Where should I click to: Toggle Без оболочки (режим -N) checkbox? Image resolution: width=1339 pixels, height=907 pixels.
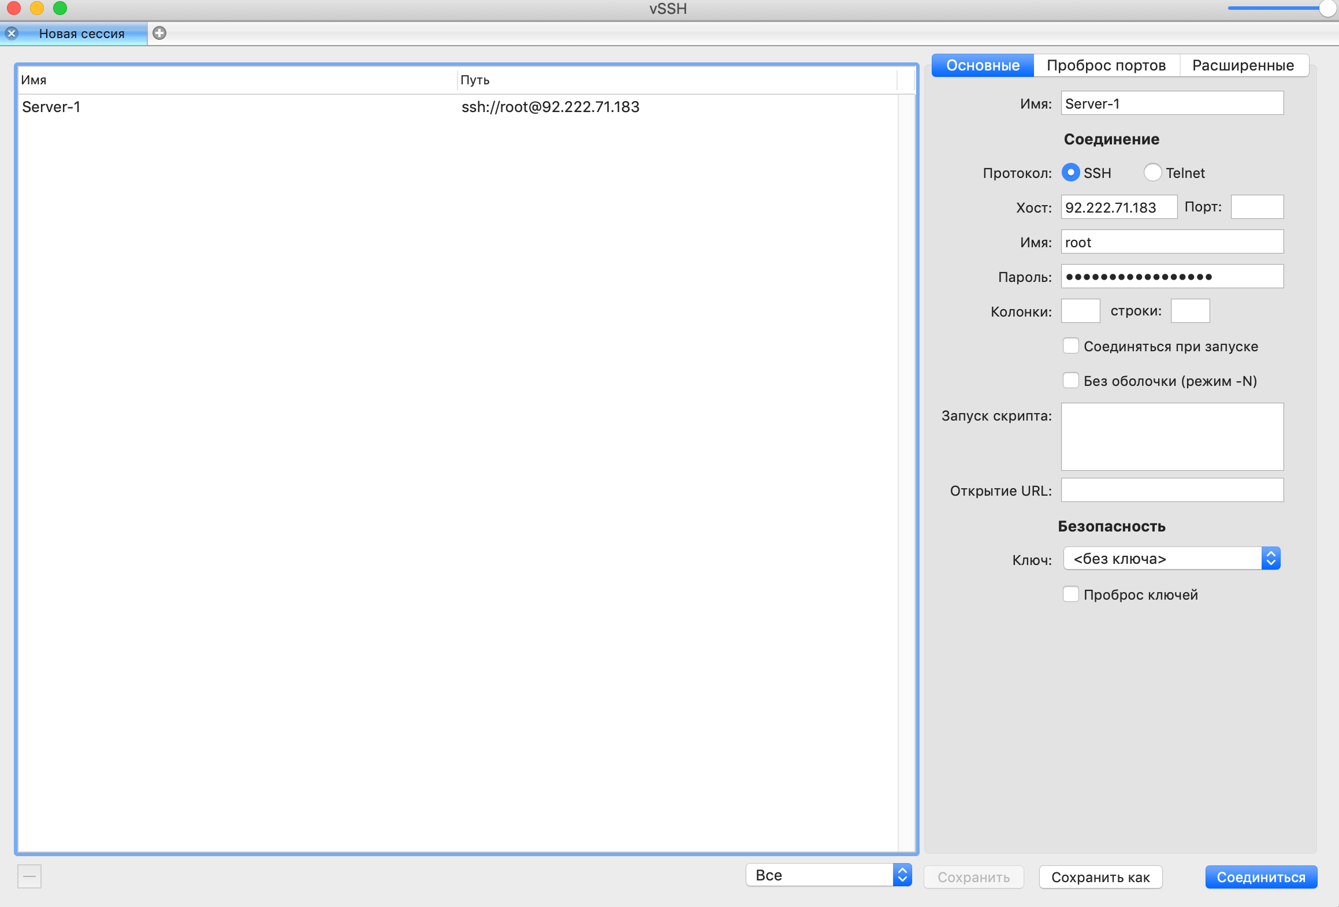[1071, 381]
